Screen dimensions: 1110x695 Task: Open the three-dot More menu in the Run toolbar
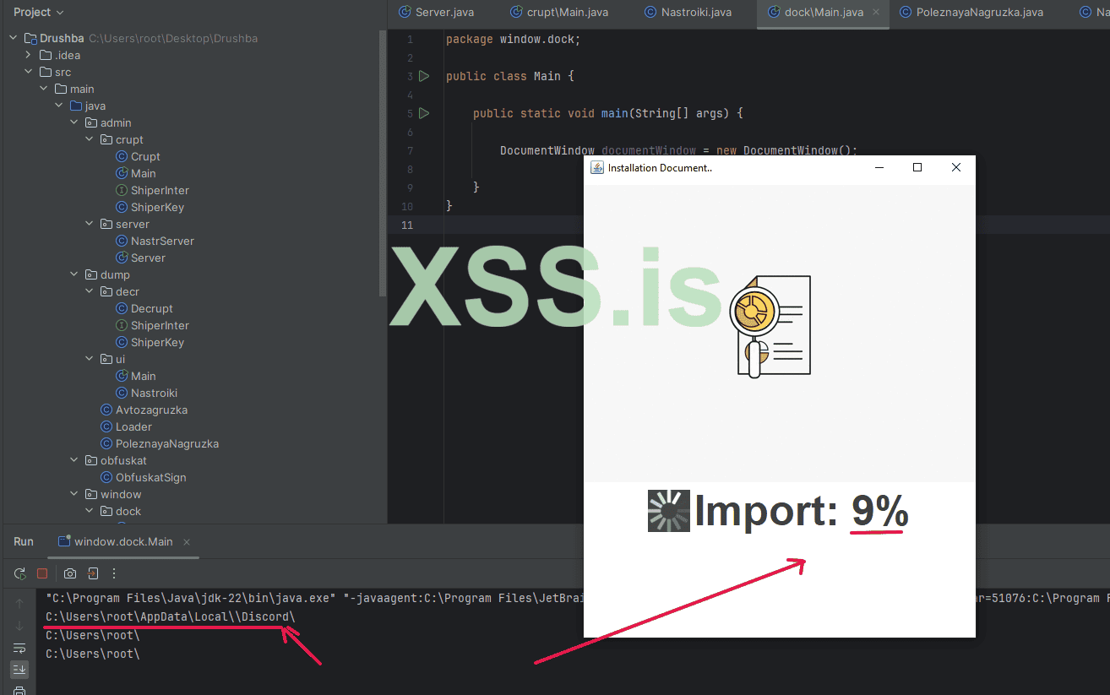115,573
